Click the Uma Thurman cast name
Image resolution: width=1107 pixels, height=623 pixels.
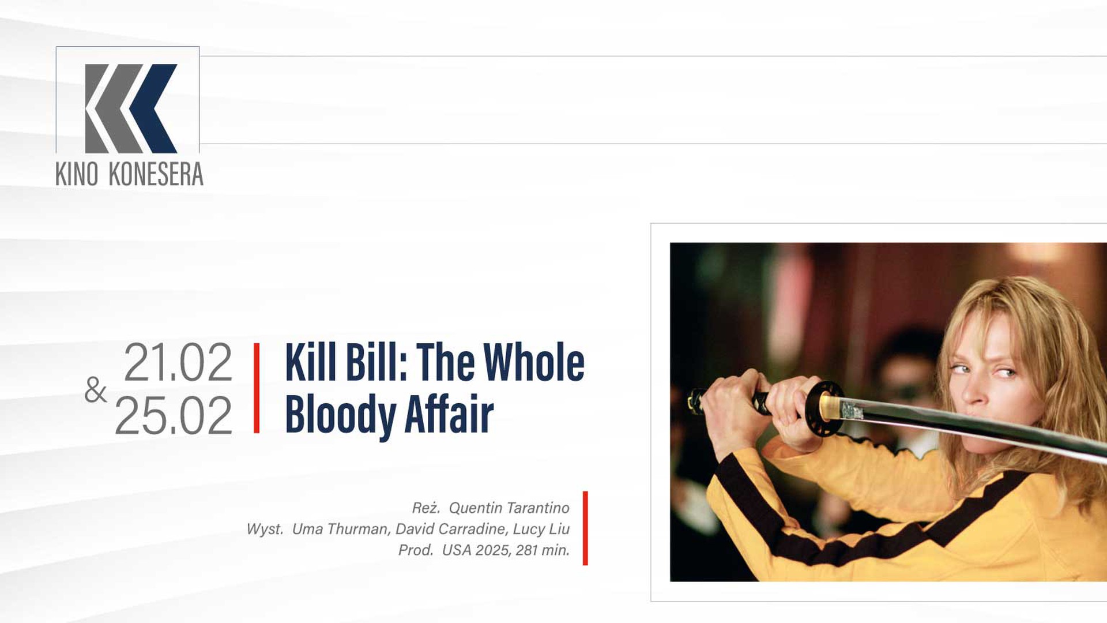tap(340, 529)
